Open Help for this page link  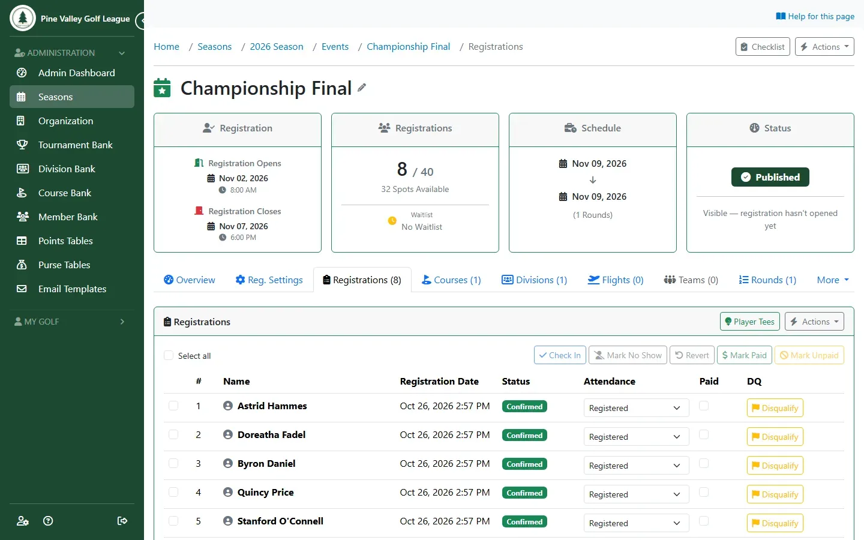(x=815, y=16)
